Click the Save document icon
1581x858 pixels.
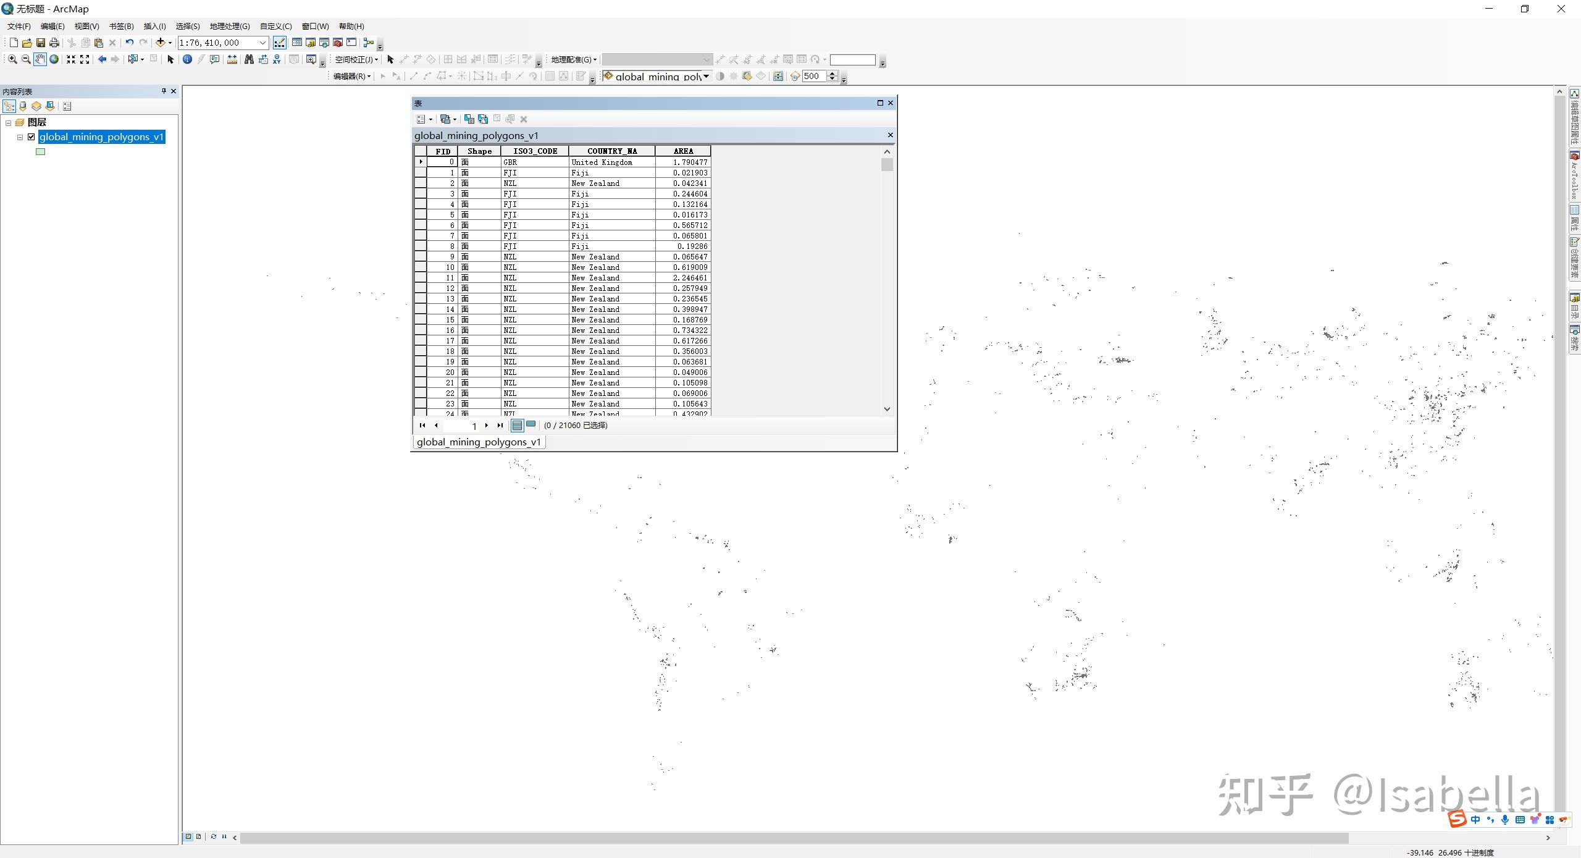(40, 43)
